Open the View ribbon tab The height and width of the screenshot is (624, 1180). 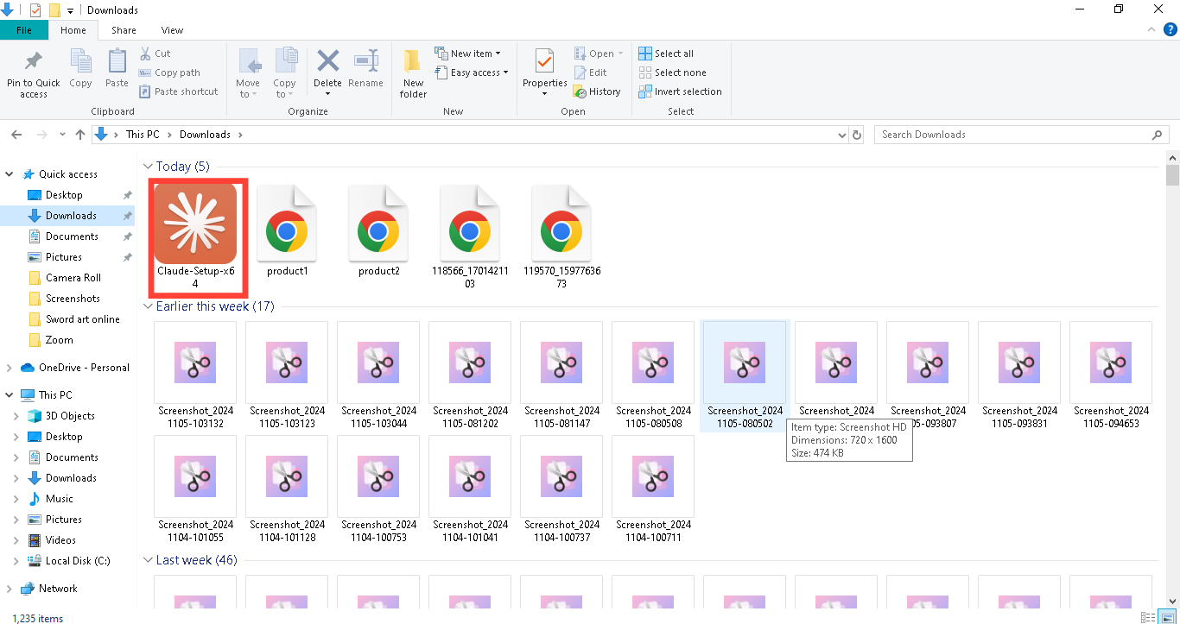[171, 29]
